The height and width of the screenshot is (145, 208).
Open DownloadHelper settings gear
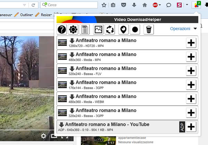(73, 29)
